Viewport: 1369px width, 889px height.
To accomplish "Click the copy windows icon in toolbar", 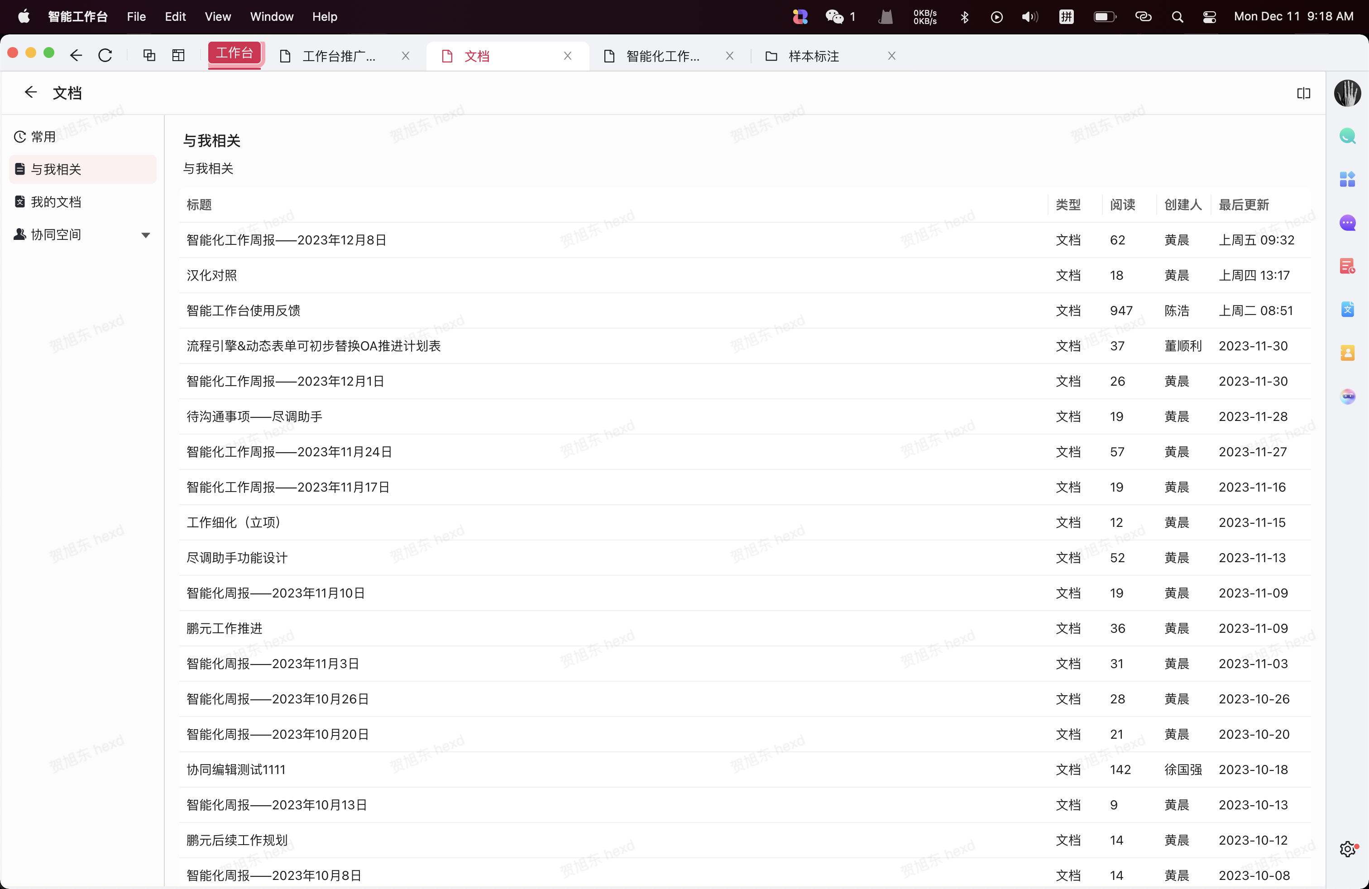I will (x=149, y=56).
